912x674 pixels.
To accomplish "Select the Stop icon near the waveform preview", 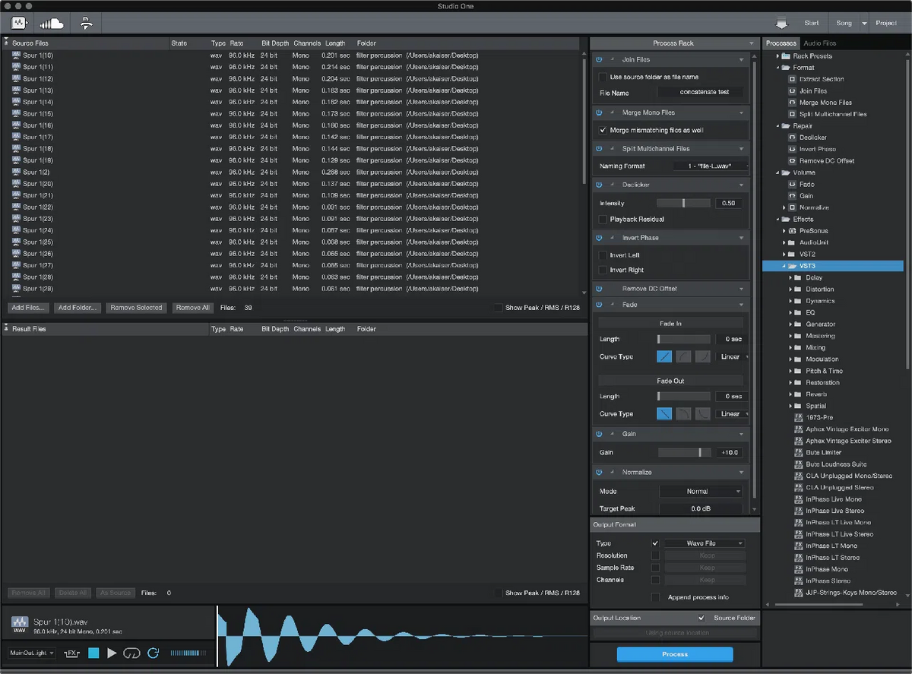I will [x=93, y=653].
